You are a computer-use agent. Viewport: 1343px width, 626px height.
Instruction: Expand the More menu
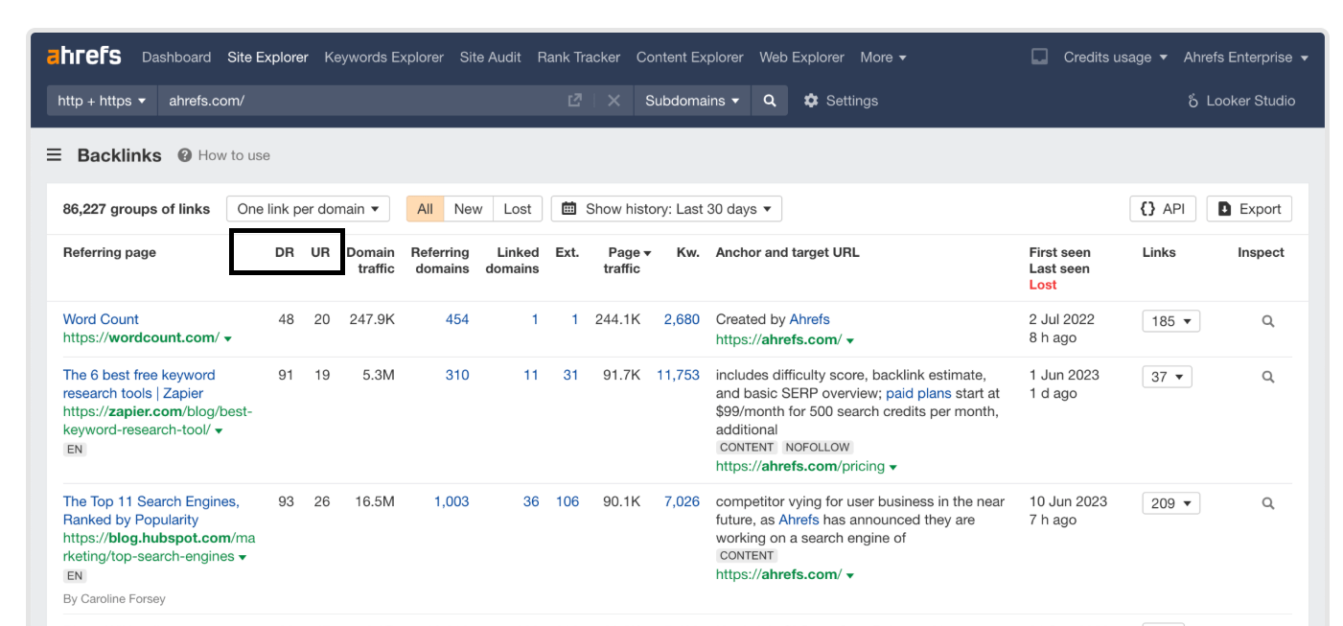pyautogui.click(x=883, y=58)
